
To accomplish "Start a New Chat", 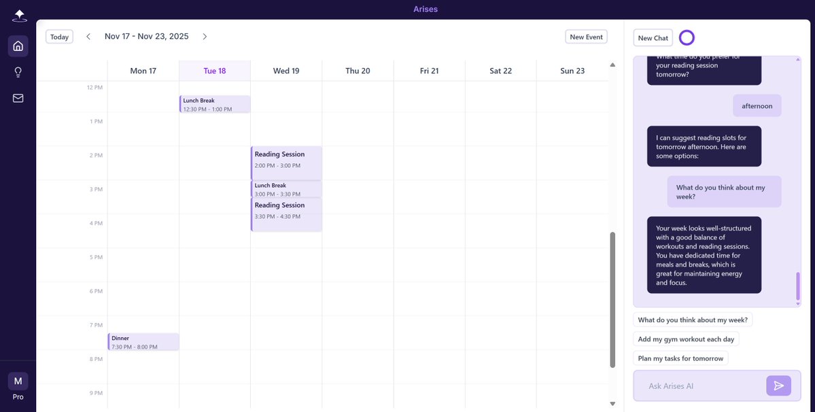I will (653, 38).
